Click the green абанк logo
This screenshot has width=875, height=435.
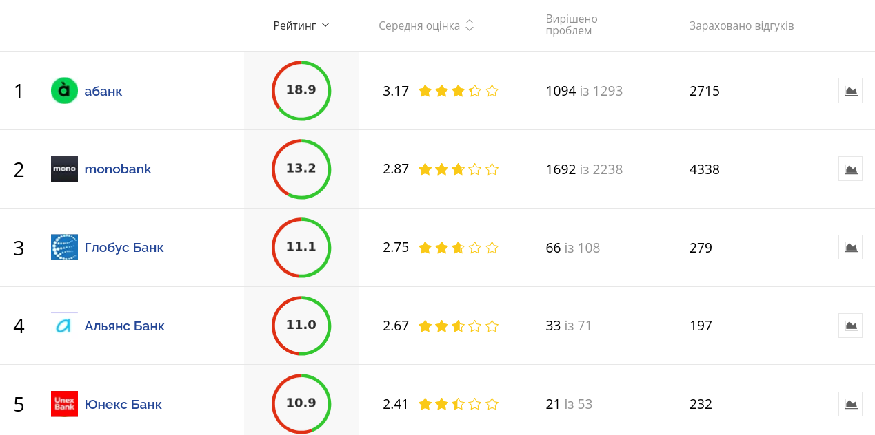pyautogui.click(x=64, y=91)
